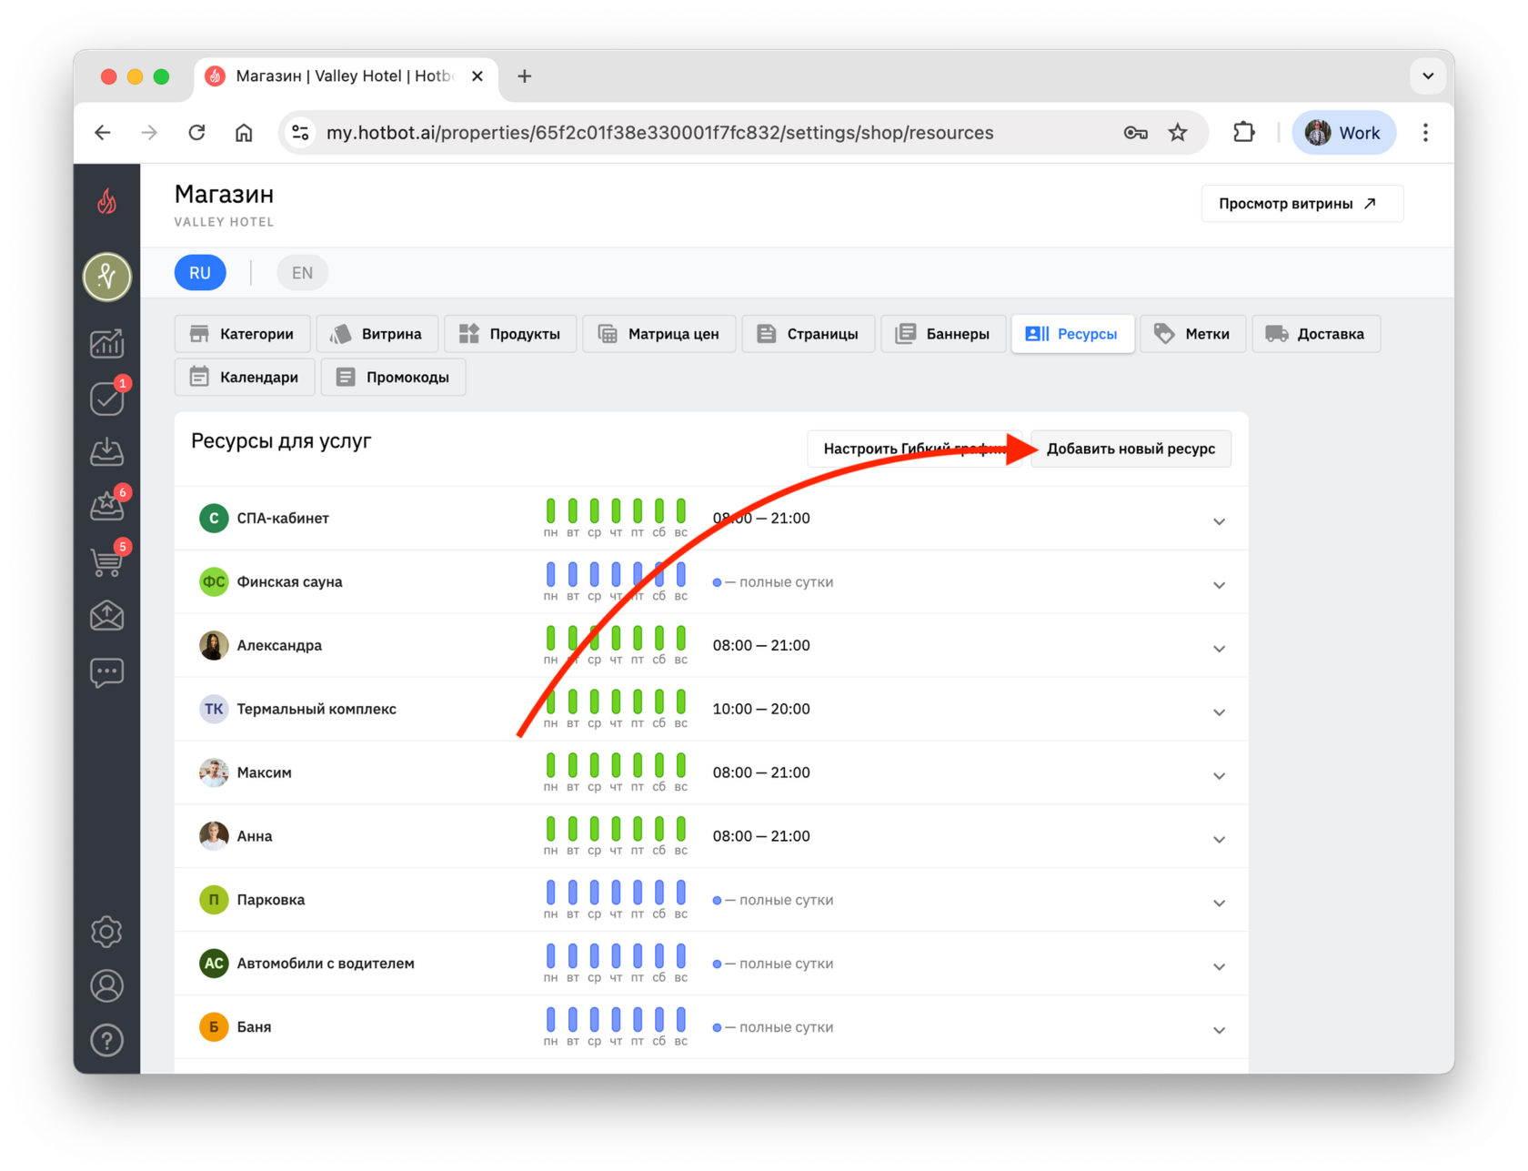Open the Hotbot flame logo home
Screen dimensions: 1528x1171
coord(107,201)
